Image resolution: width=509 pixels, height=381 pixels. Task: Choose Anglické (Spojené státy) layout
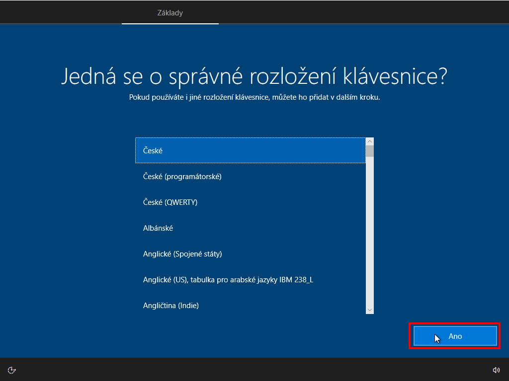[251, 254]
